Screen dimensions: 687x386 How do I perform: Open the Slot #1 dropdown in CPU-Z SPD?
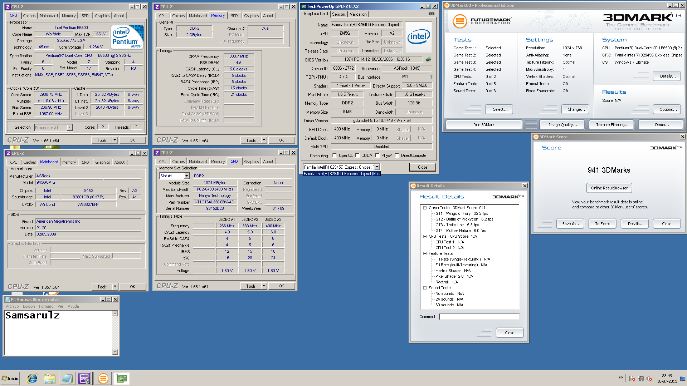(x=186, y=176)
